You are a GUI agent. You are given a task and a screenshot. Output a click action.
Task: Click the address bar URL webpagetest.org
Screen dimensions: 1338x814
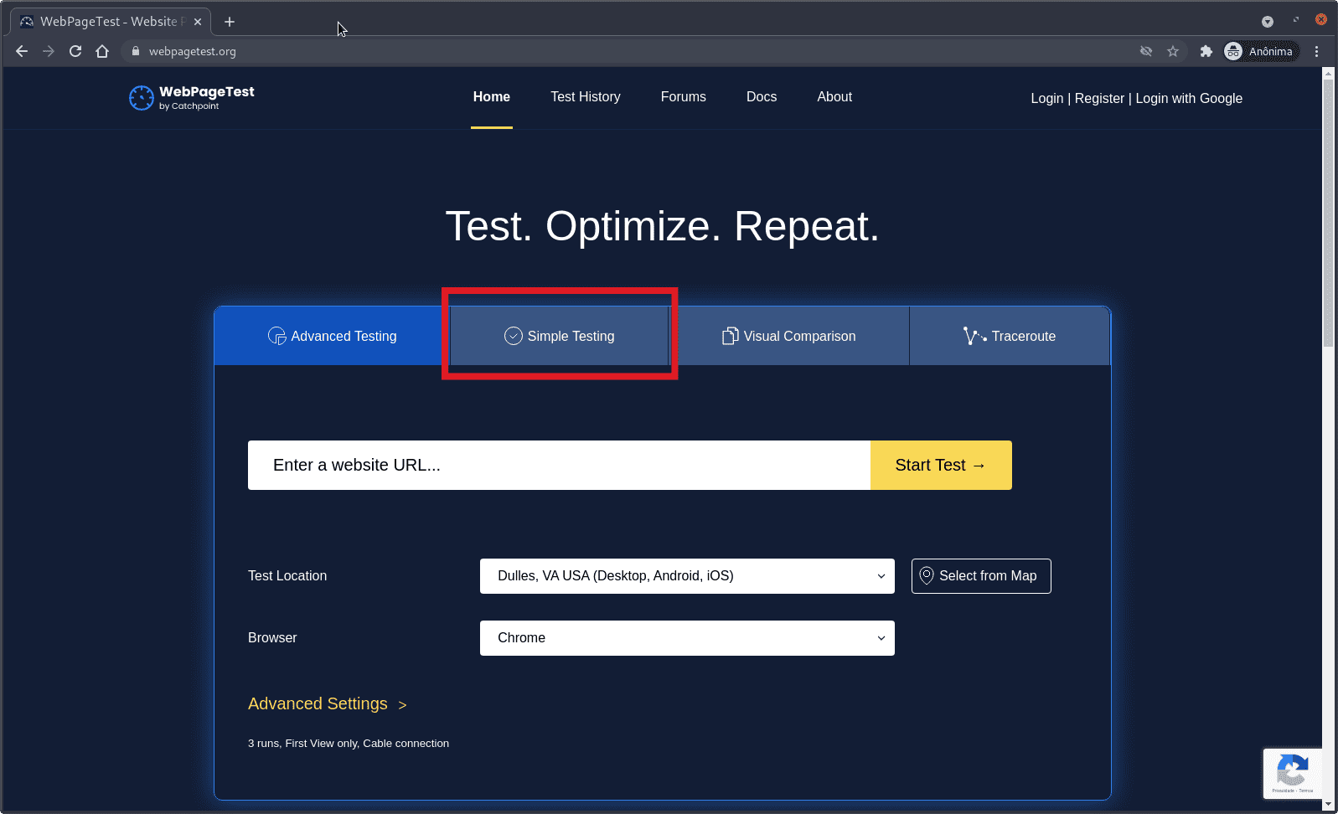coord(193,51)
